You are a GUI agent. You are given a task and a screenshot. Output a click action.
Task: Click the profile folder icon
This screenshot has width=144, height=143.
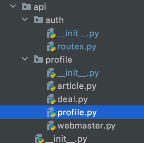click(38, 59)
